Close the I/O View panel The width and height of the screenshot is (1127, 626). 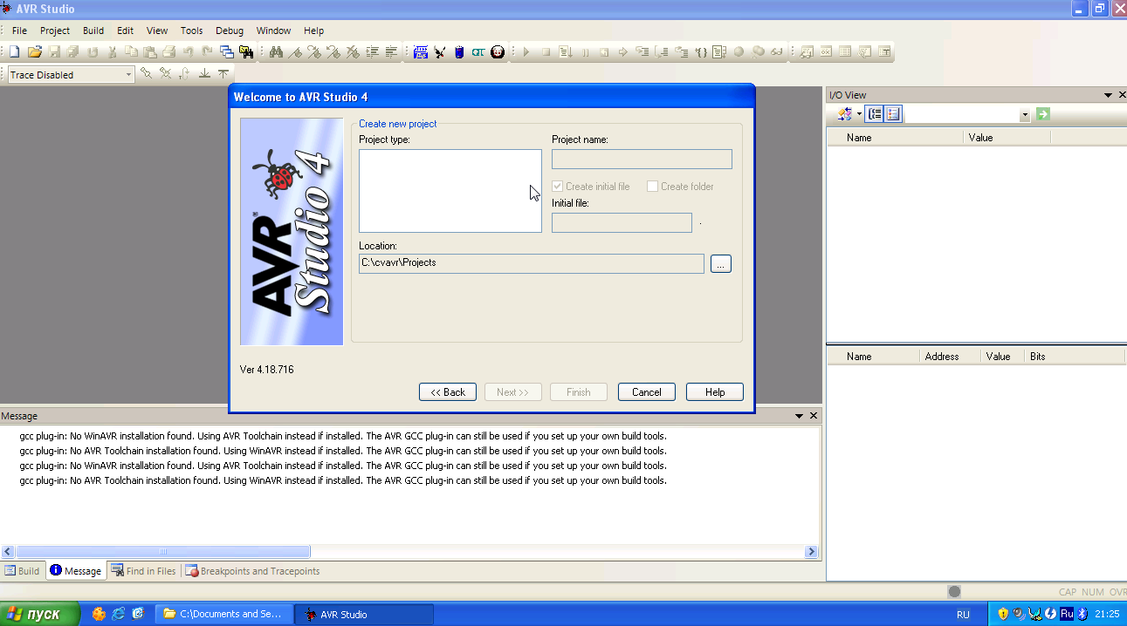[x=1121, y=95]
